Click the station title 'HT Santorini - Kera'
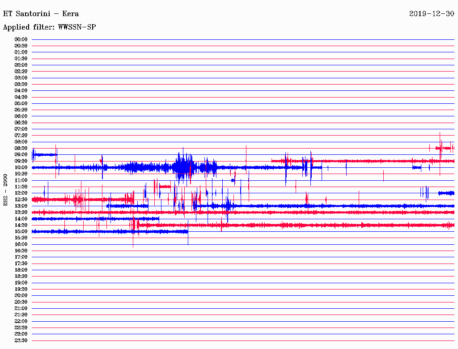This screenshot has width=458, height=349. [41, 14]
